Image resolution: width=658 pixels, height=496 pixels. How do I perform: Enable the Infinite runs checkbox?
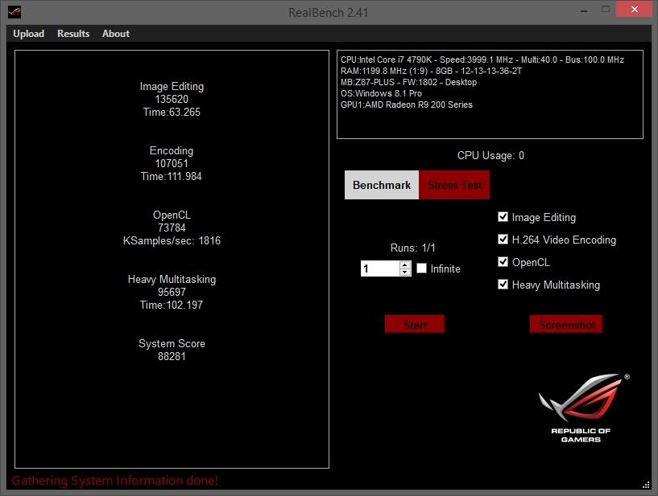[x=421, y=268]
